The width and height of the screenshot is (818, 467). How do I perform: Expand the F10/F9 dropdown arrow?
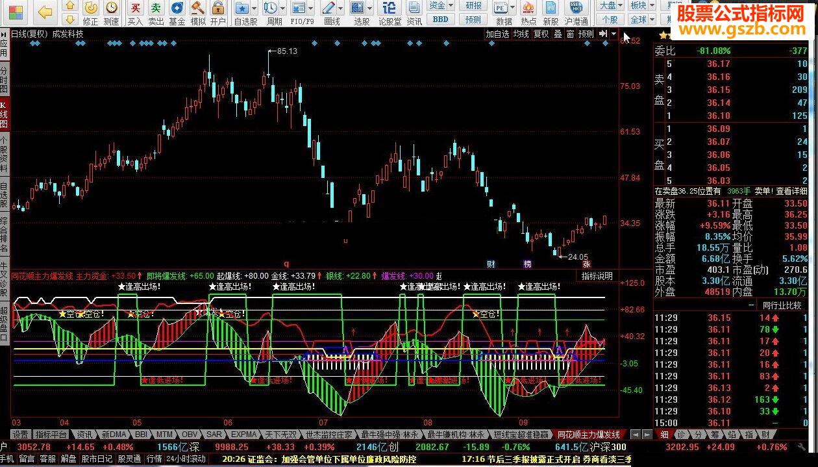pos(310,8)
